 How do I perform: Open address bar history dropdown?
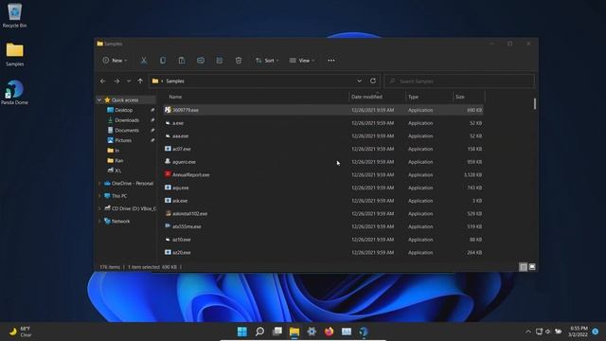click(359, 81)
